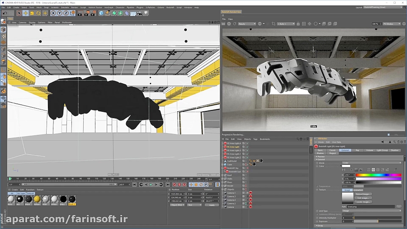Toggle the X-axis lock icon
Image resolution: width=407 pixels, height=229 pixels.
53,14
